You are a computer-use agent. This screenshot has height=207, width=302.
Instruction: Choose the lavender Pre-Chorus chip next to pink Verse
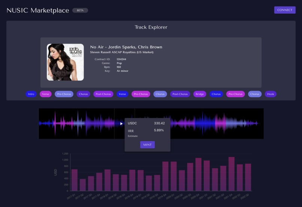[x=64, y=94]
